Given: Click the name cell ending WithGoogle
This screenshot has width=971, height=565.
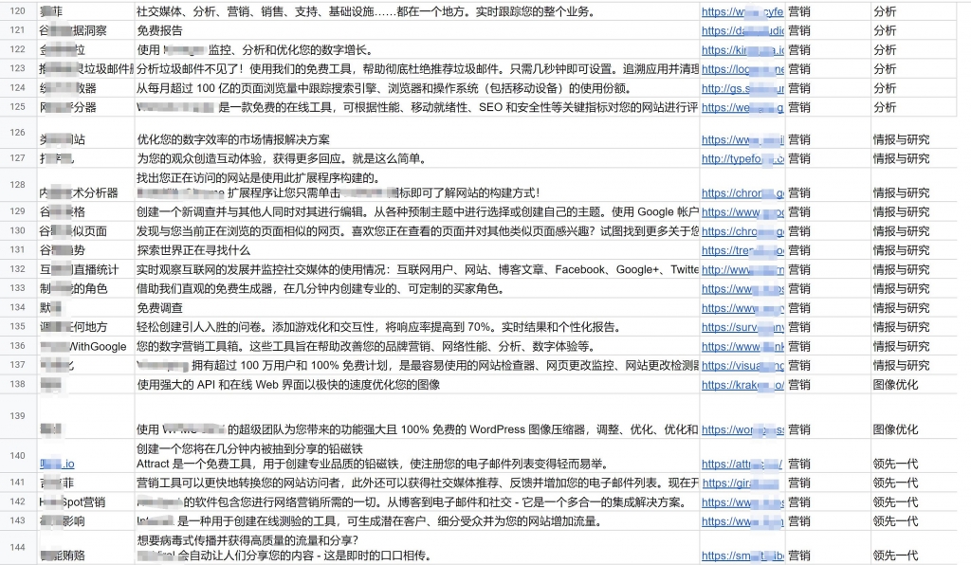Looking at the screenshot, I should click(x=85, y=347).
